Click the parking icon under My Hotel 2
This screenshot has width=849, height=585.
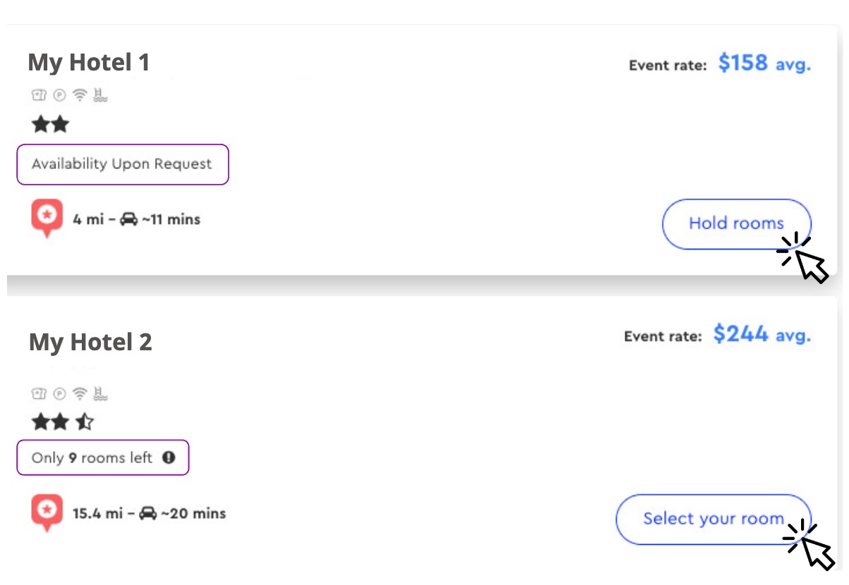(x=60, y=393)
